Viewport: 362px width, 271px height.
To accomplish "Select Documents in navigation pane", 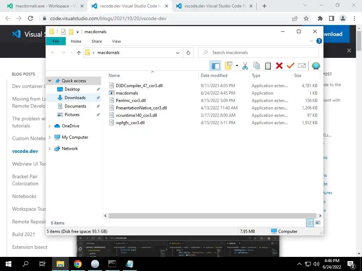I will click(75, 106).
